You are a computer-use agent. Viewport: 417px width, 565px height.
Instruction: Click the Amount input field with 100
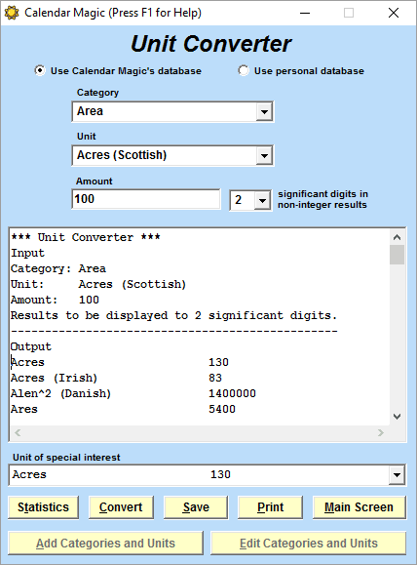coord(146,199)
